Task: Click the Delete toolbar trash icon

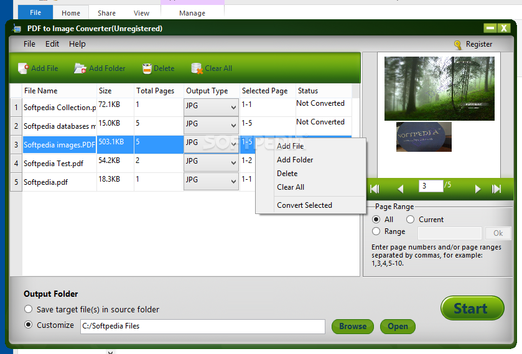Action: (147, 68)
